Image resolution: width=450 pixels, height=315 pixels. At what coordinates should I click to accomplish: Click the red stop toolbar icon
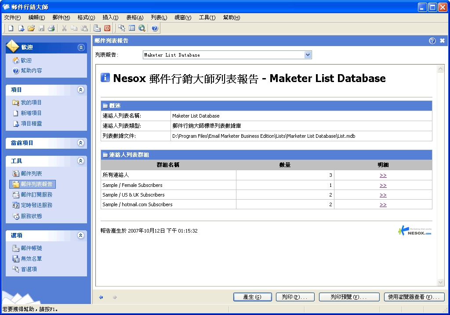pyautogui.click(x=107, y=29)
